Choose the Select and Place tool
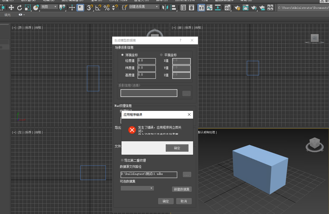 click(x=36, y=7)
